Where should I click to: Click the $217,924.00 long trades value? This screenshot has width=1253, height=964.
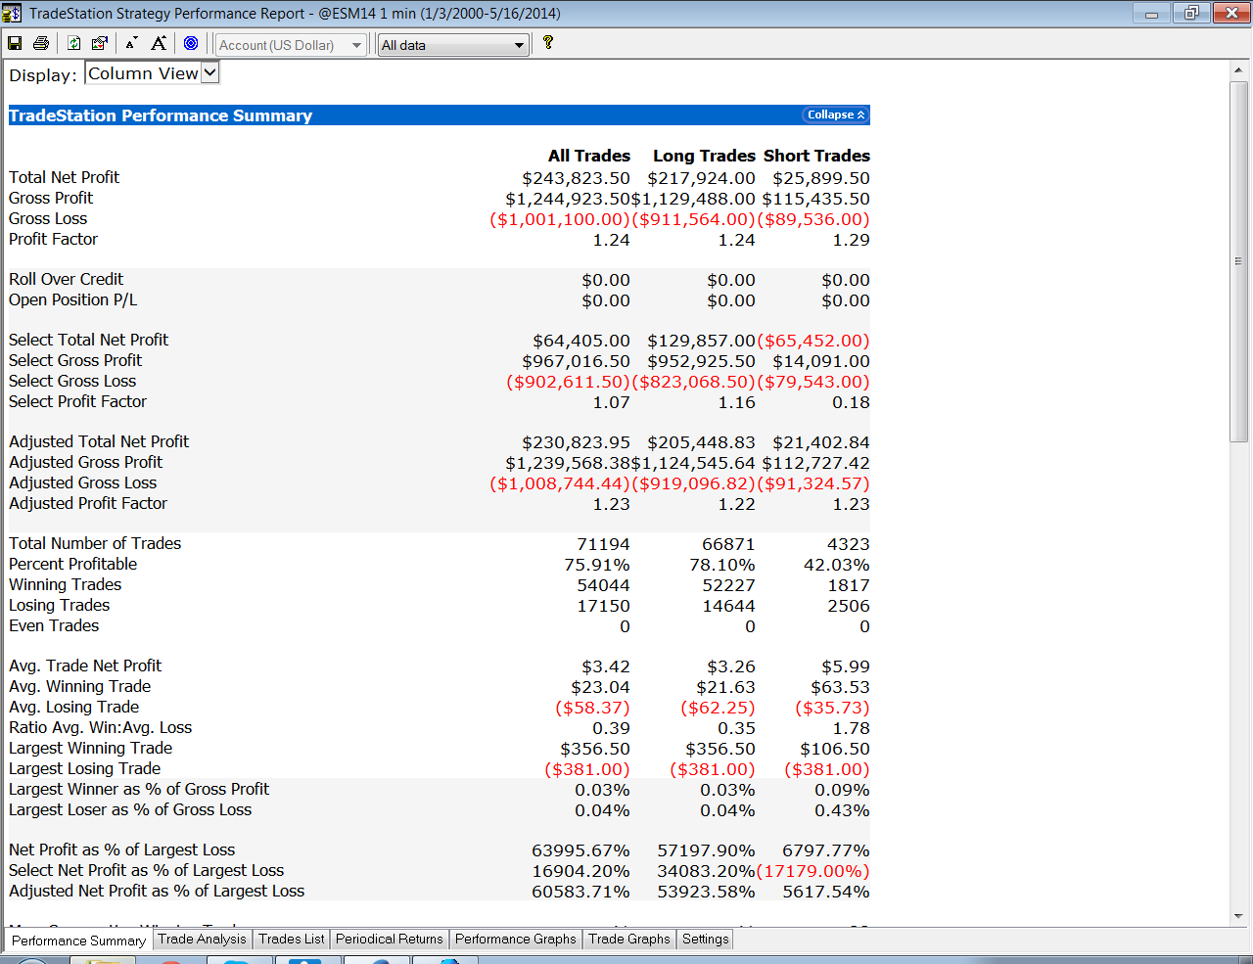(701, 178)
